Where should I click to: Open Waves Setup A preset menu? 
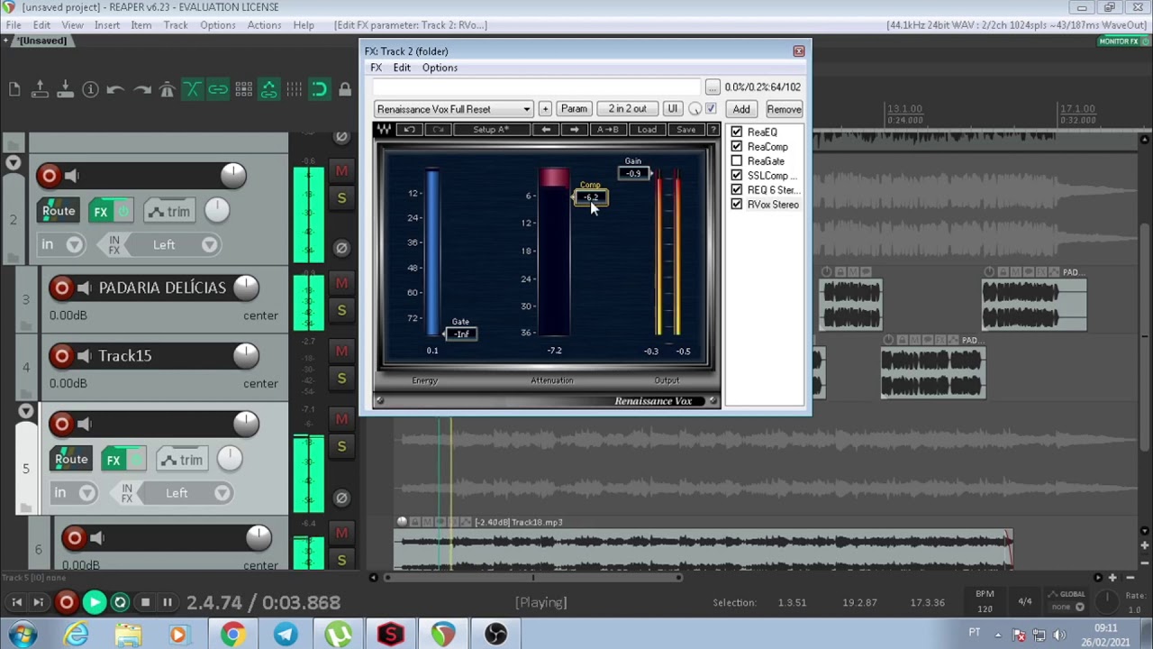point(491,130)
